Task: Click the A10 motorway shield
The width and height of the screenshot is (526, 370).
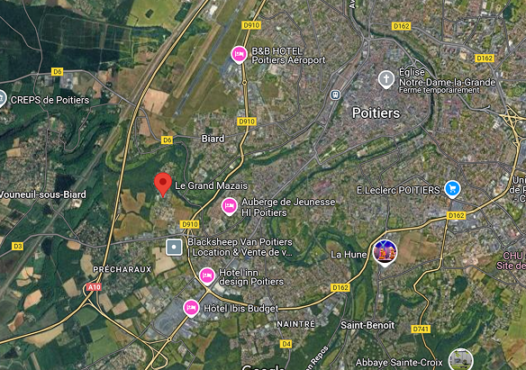Action: pos(94,287)
